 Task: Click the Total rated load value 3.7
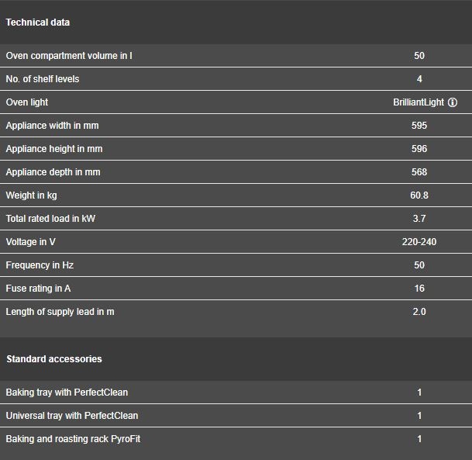[x=419, y=219]
